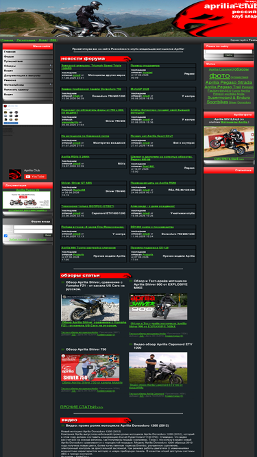
Task: Expand the first 'Видео' submenu arrow in the site menu
Action: click(51, 71)
